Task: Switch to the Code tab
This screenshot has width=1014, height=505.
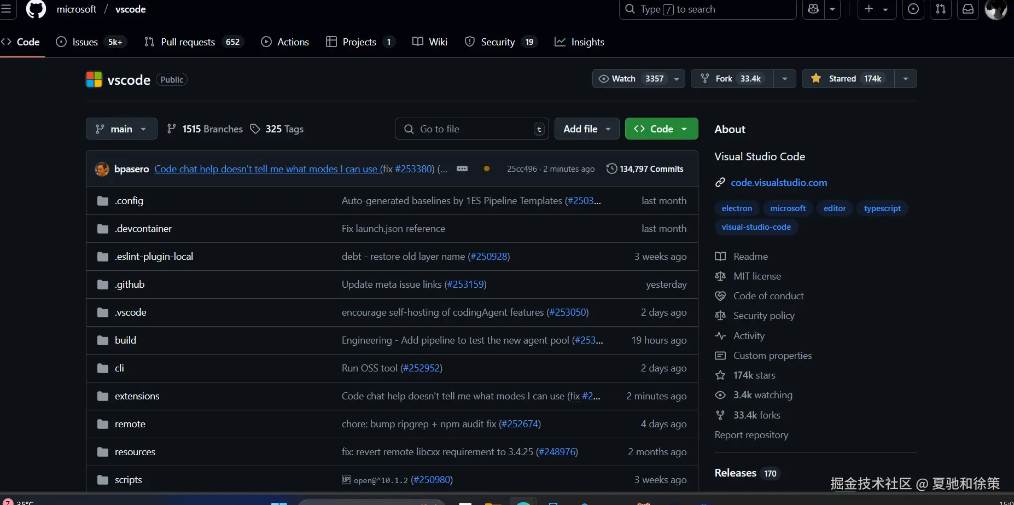Action: (21, 42)
